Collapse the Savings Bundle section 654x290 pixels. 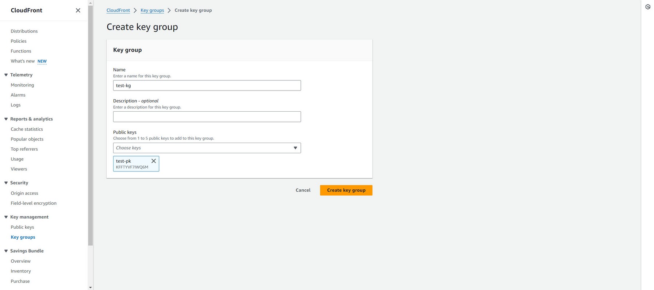point(6,251)
